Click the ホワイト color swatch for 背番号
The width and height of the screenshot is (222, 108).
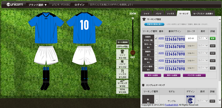(x=191, y=38)
